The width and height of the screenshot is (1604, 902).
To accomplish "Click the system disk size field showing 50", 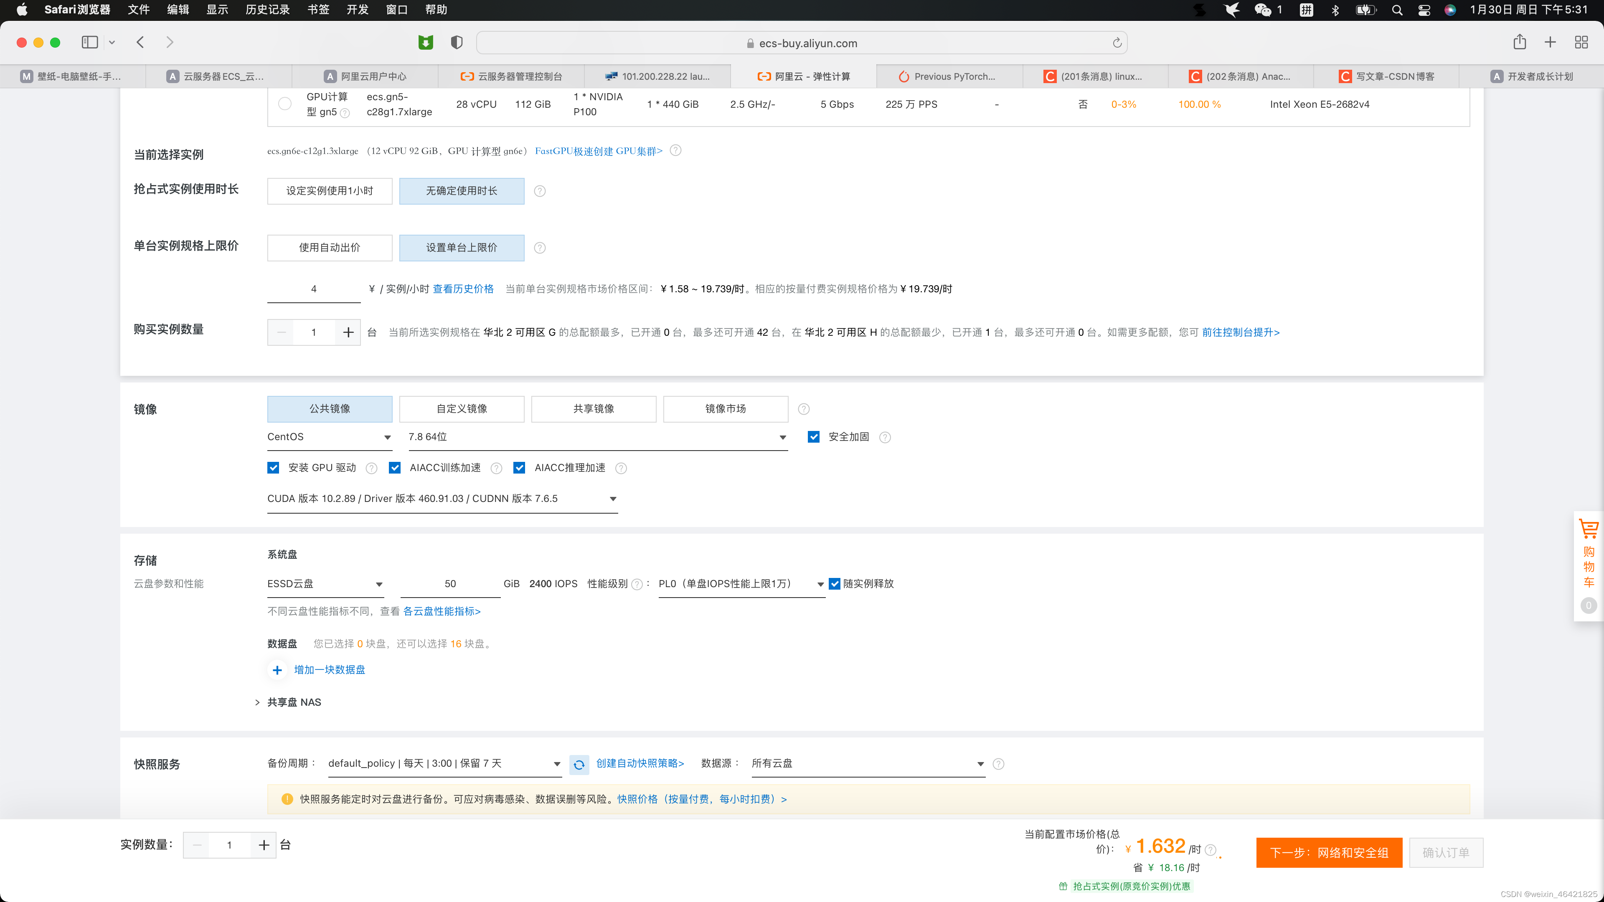I will [x=450, y=584].
